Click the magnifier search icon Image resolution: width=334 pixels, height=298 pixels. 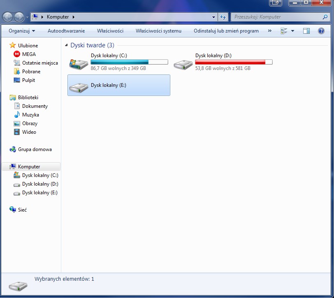pyautogui.click(x=325, y=17)
